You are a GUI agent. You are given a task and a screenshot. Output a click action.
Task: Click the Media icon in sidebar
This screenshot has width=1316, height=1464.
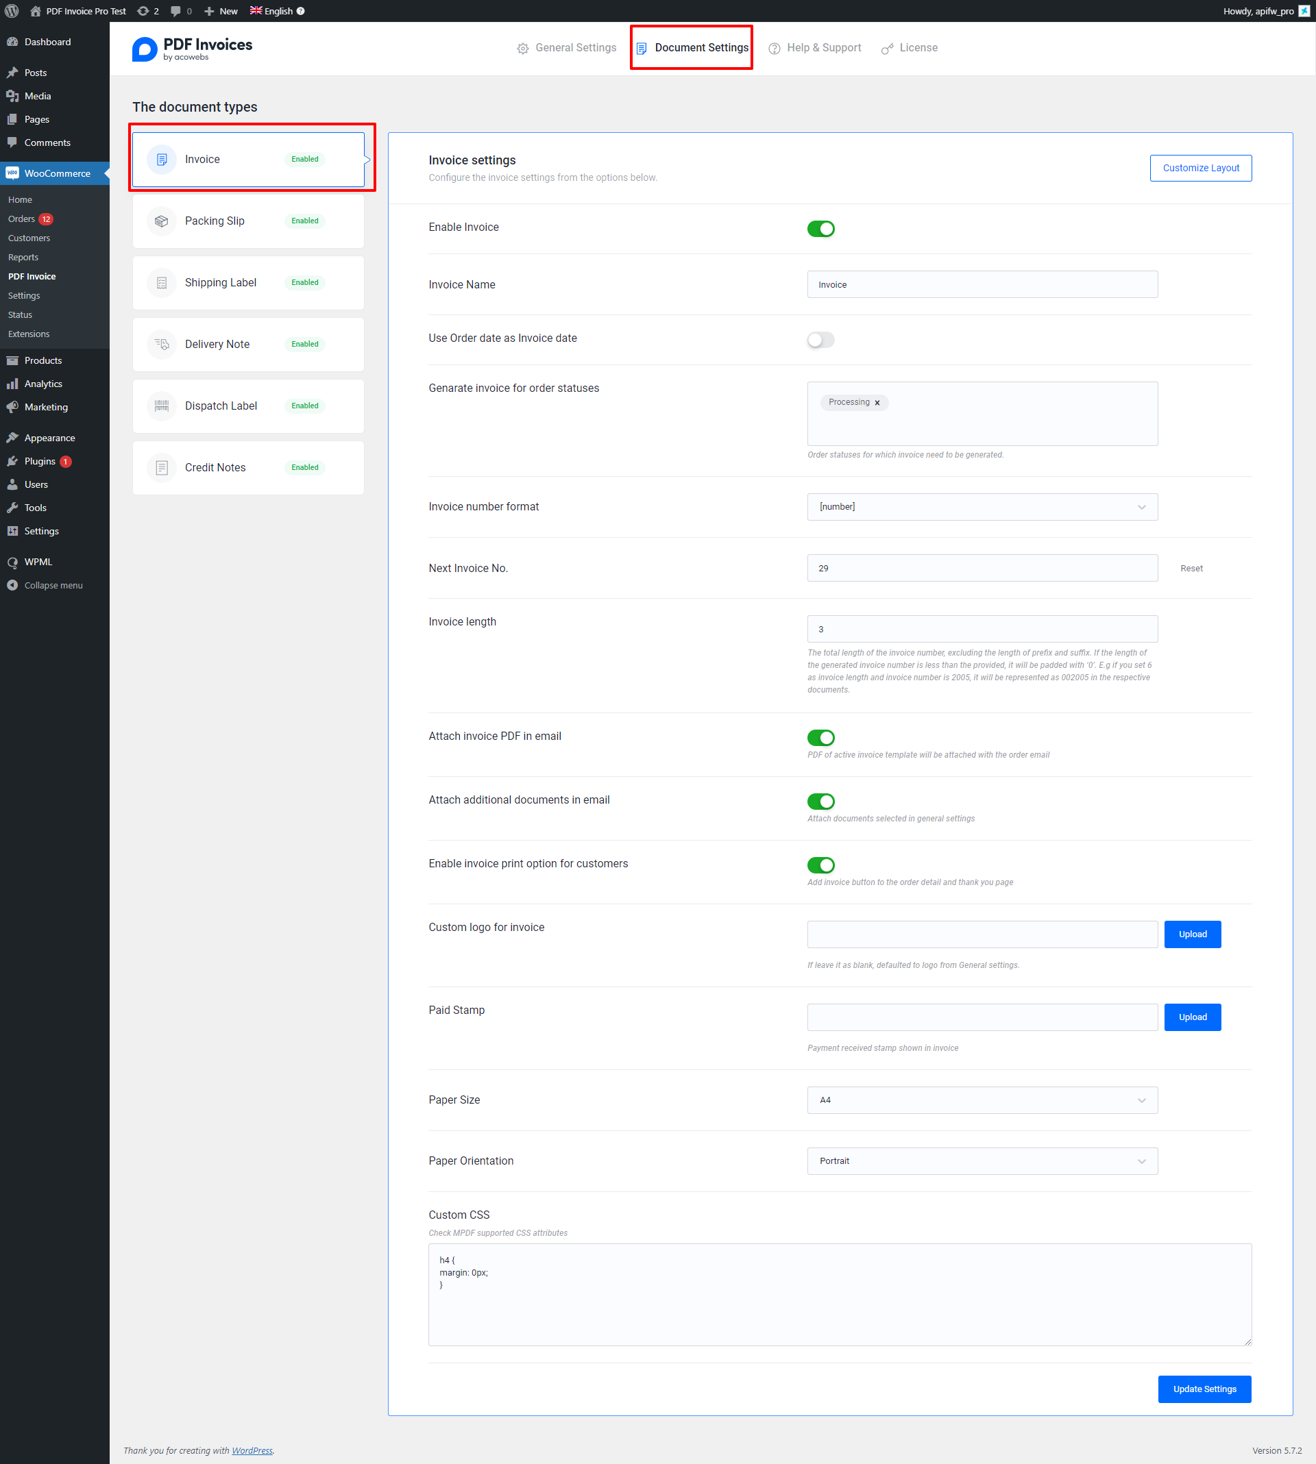click(12, 96)
